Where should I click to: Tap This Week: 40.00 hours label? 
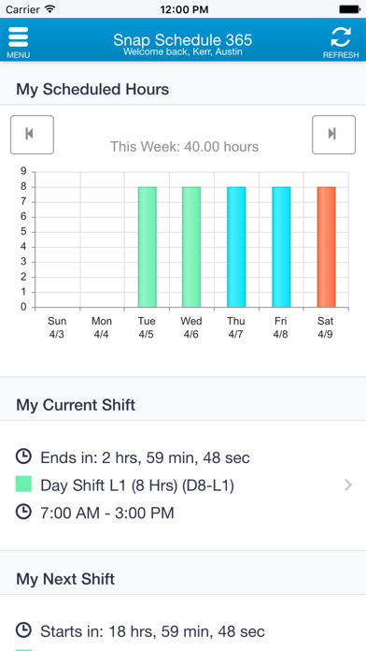[x=184, y=147]
